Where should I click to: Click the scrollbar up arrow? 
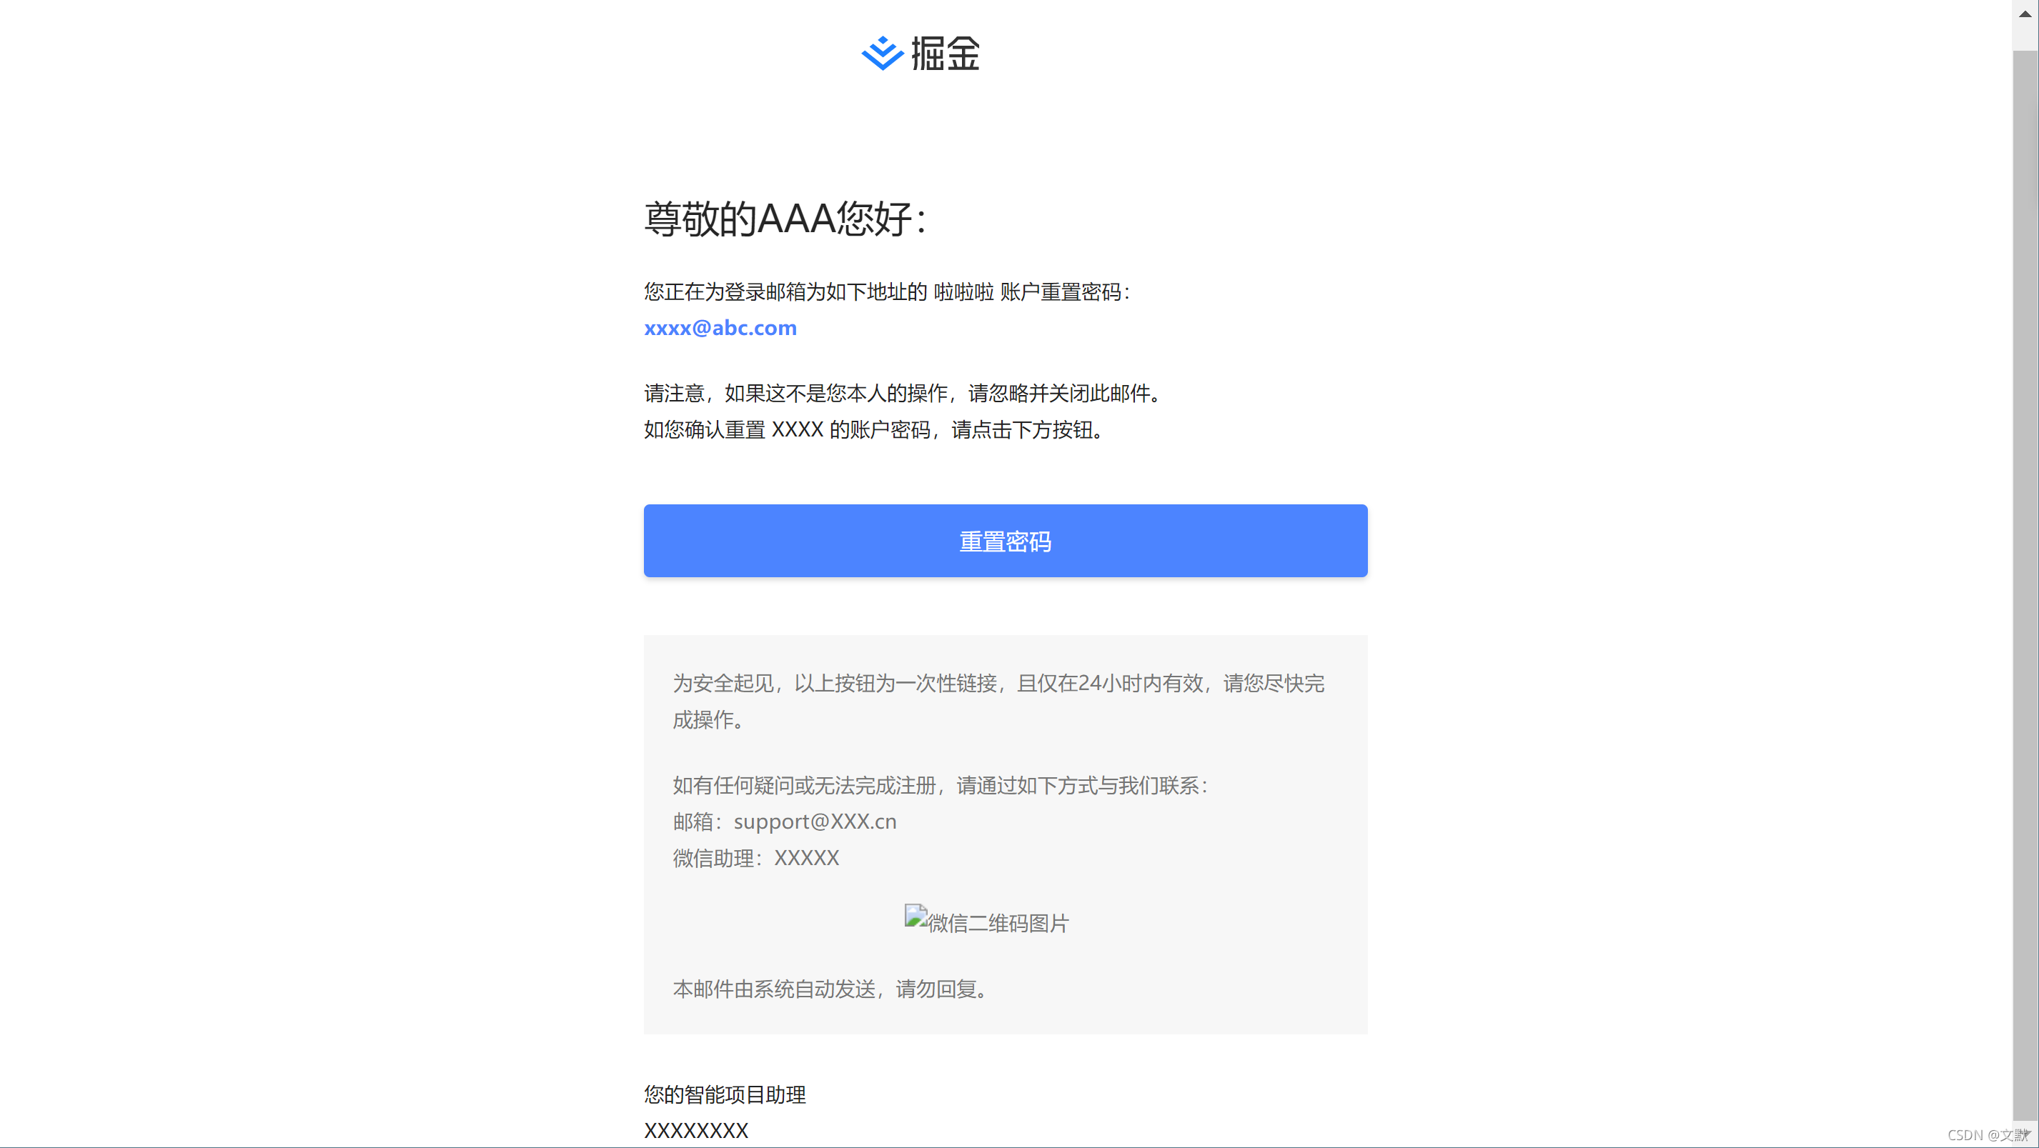pyautogui.click(x=2025, y=14)
